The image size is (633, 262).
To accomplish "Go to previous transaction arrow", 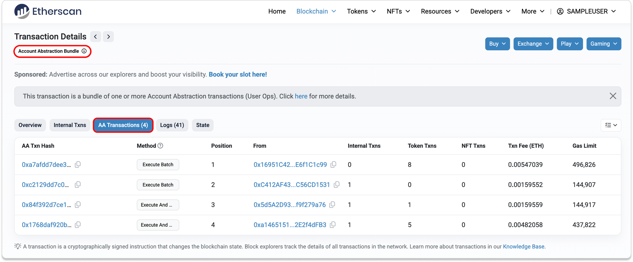I will [x=96, y=37].
